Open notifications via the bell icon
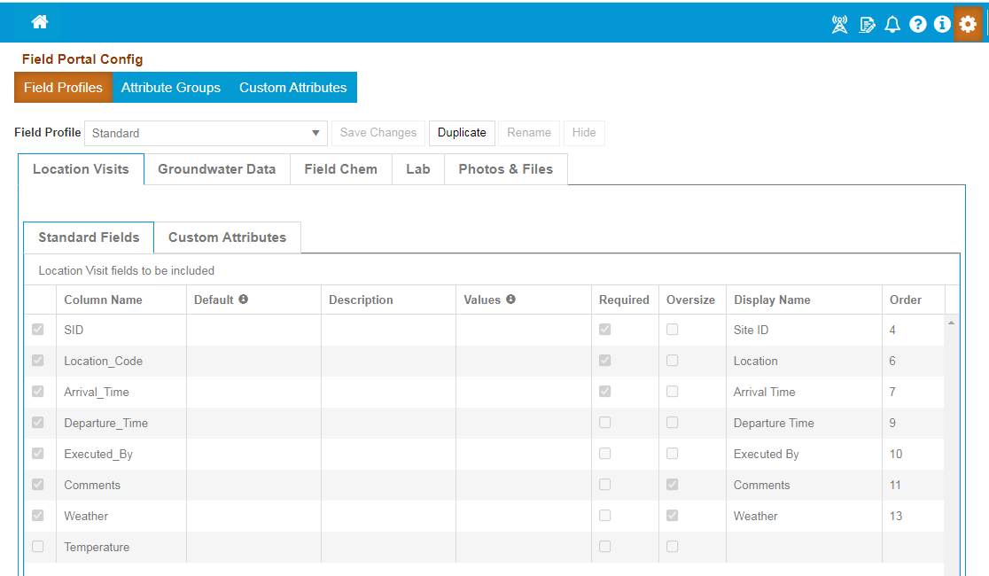This screenshot has height=576, width=989. pos(892,24)
